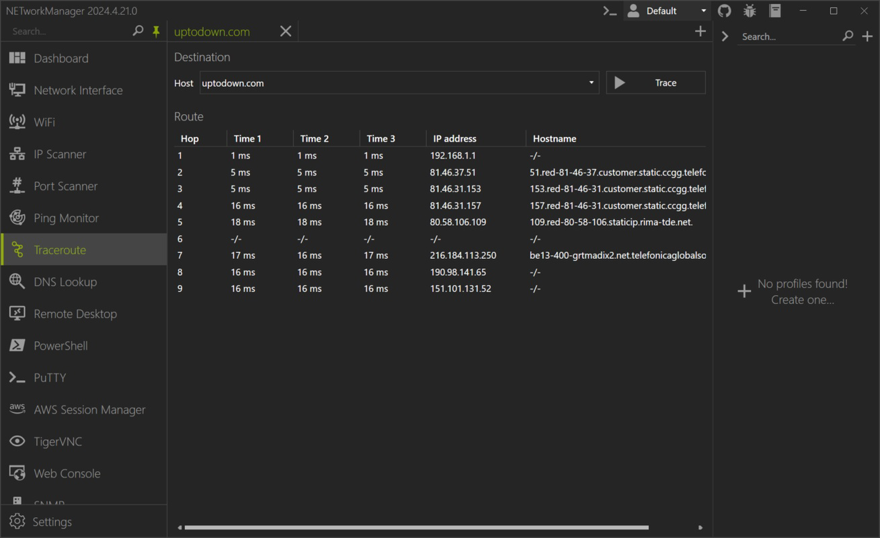880x538 pixels.
Task: Select the be13-400-grtmadix2 hostname cell
Action: (618, 256)
